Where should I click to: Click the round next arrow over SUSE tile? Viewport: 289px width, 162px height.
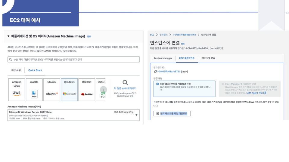pos(103,90)
